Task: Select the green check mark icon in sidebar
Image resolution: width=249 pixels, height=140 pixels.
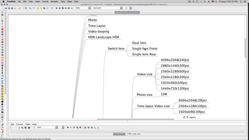Action: [2, 37]
